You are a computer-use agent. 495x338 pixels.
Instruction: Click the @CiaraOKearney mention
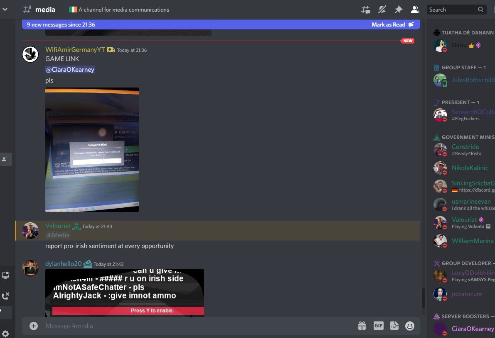tap(70, 70)
